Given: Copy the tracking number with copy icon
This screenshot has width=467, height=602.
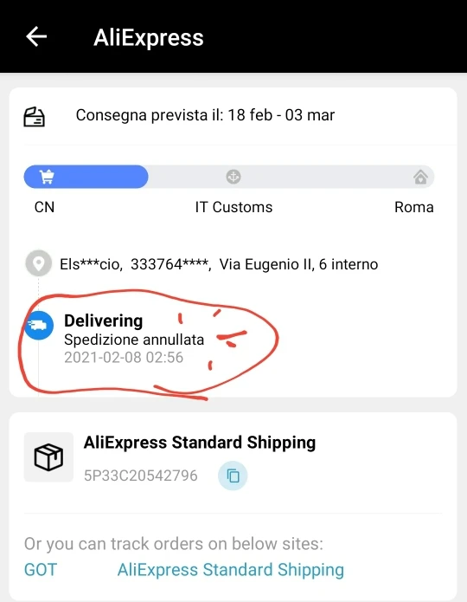Looking at the screenshot, I should click(x=233, y=476).
